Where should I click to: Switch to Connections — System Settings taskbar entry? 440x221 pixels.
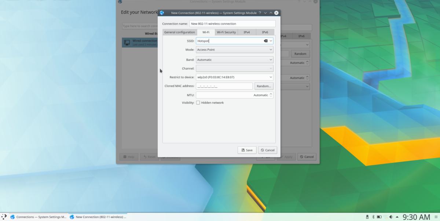click(x=38, y=217)
